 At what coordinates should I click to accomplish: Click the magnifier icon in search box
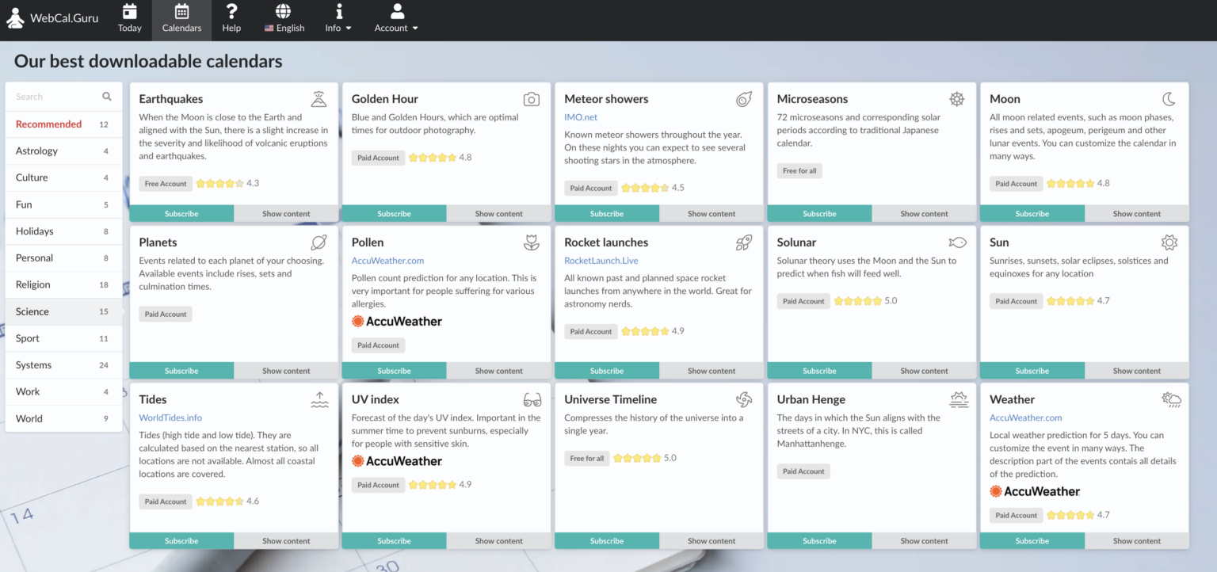pos(107,97)
